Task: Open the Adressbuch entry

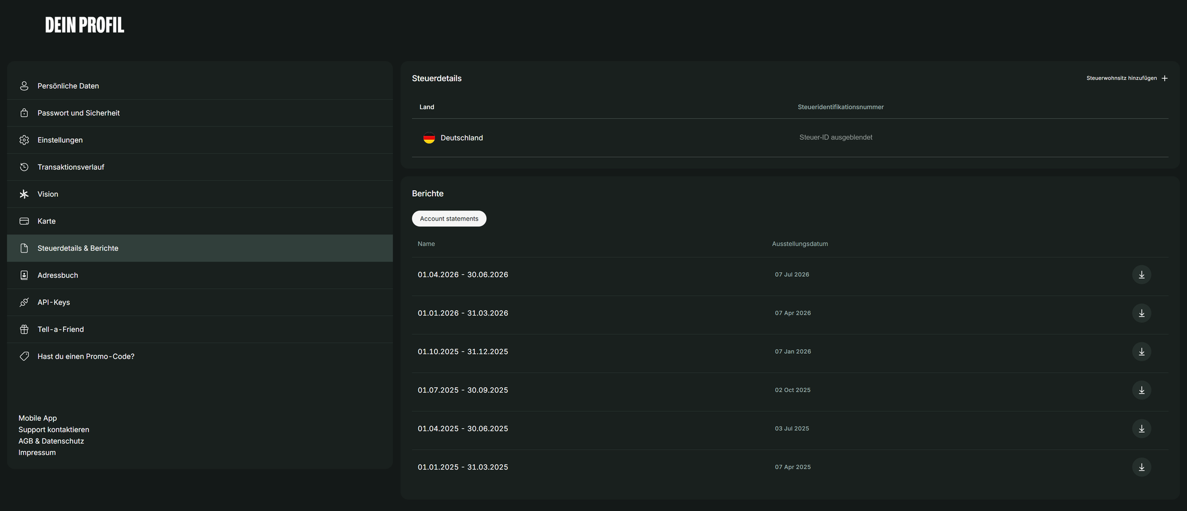Action: coord(200,275)
